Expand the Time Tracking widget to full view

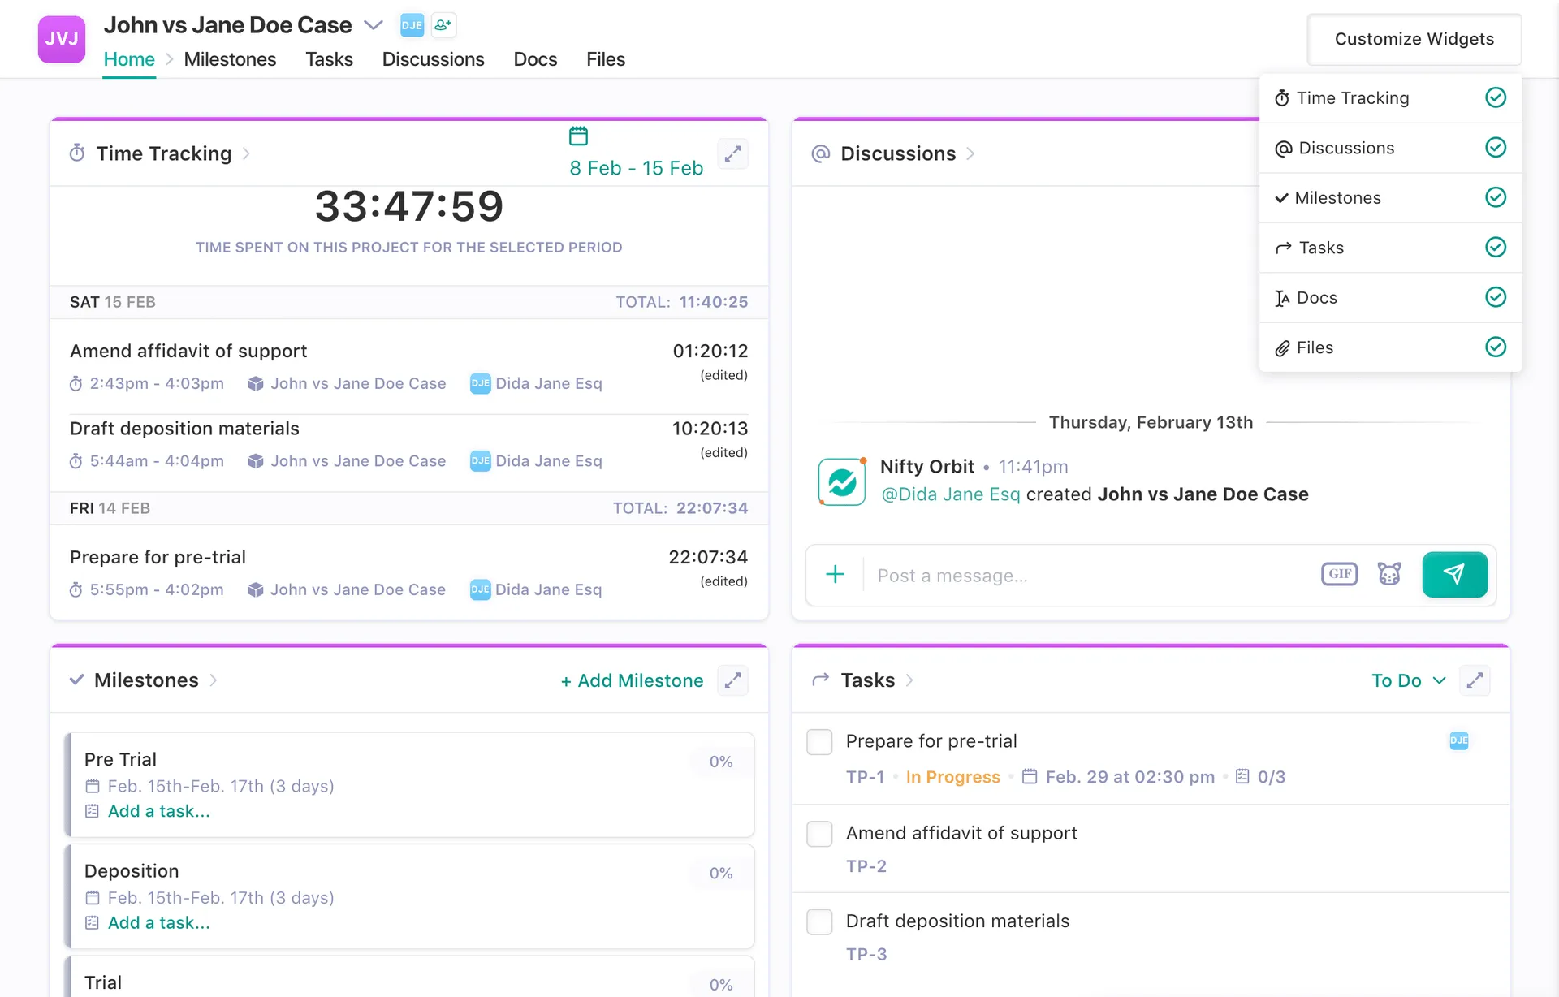pos(733,153)
